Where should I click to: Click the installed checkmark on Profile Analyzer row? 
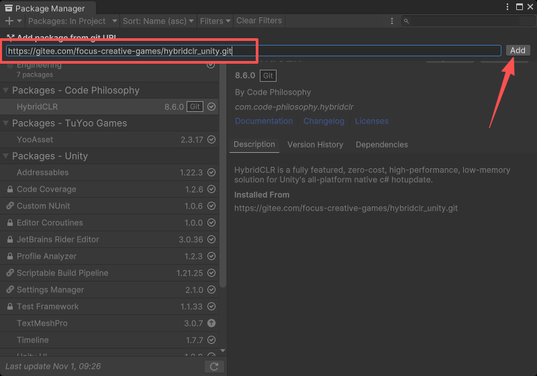click(x=211, y=256)
